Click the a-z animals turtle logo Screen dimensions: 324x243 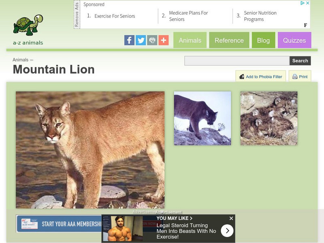(28, 30)
